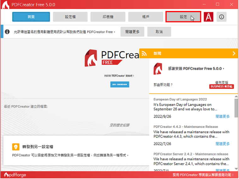The width and height of the screenshot is (239, 179).
Task: Click the 2022/7/26 news date
Action: click(x=162, y=144)
